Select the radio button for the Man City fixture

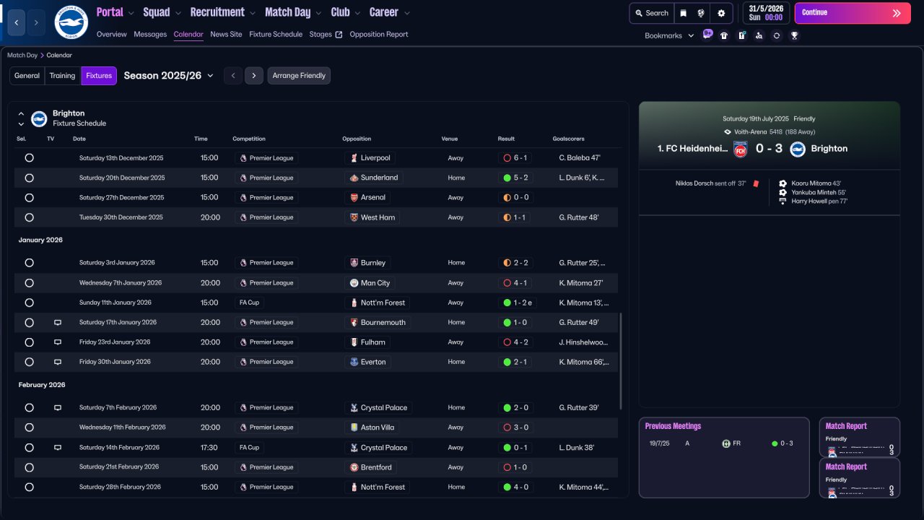[29, 283]
